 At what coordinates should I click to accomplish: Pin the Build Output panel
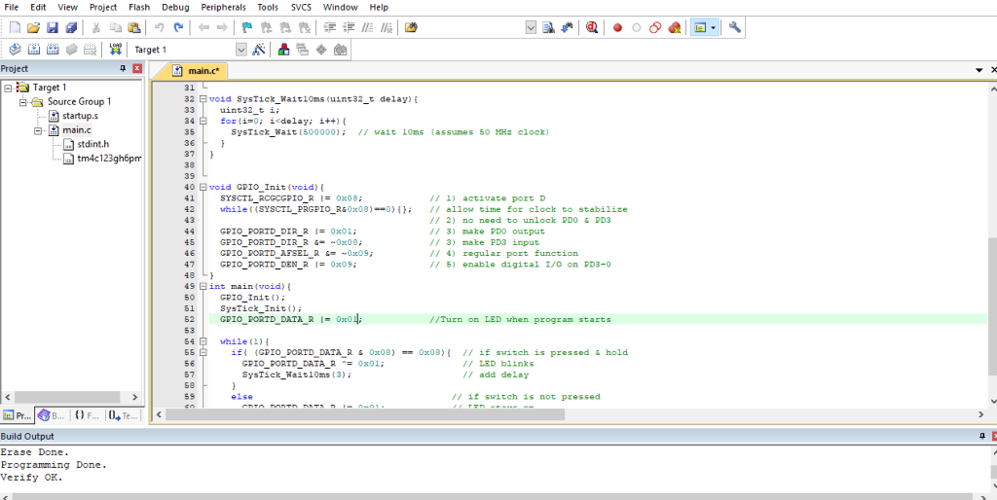(983, 436)
